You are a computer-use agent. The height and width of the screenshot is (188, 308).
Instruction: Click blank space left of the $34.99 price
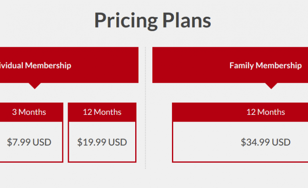pos(204,142)
